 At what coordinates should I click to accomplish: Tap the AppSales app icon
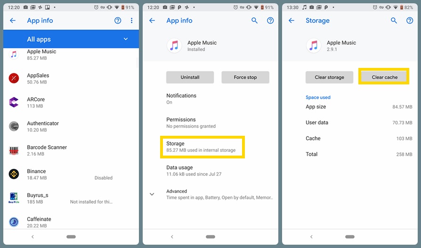pyautogui.click(x=14, y=78)
